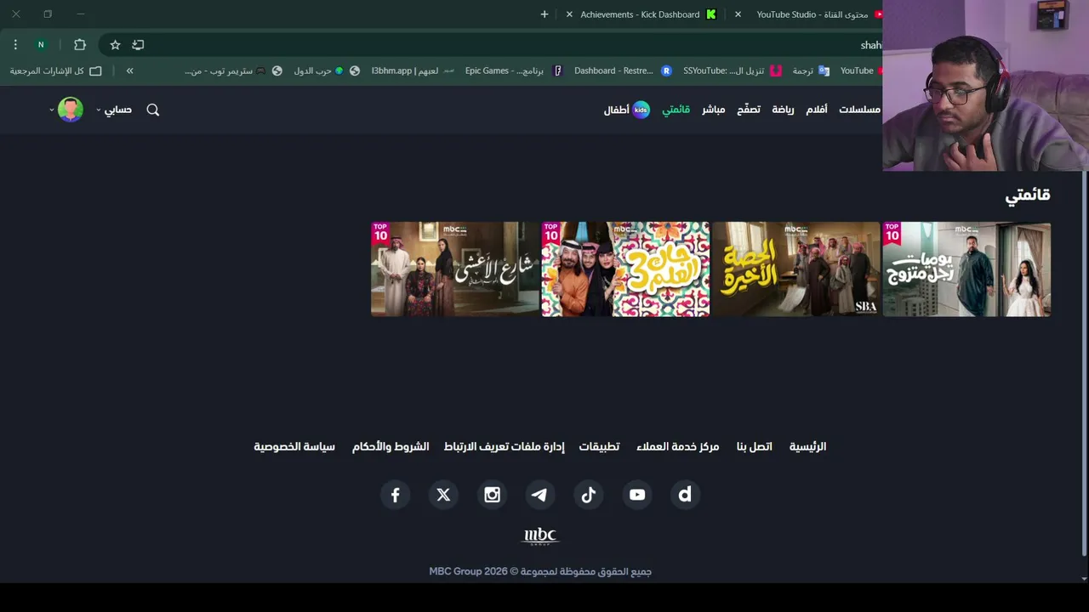1089x612 pixels.
Task: Open the تطبيقات footer link
Action: (x=599, y=446)
